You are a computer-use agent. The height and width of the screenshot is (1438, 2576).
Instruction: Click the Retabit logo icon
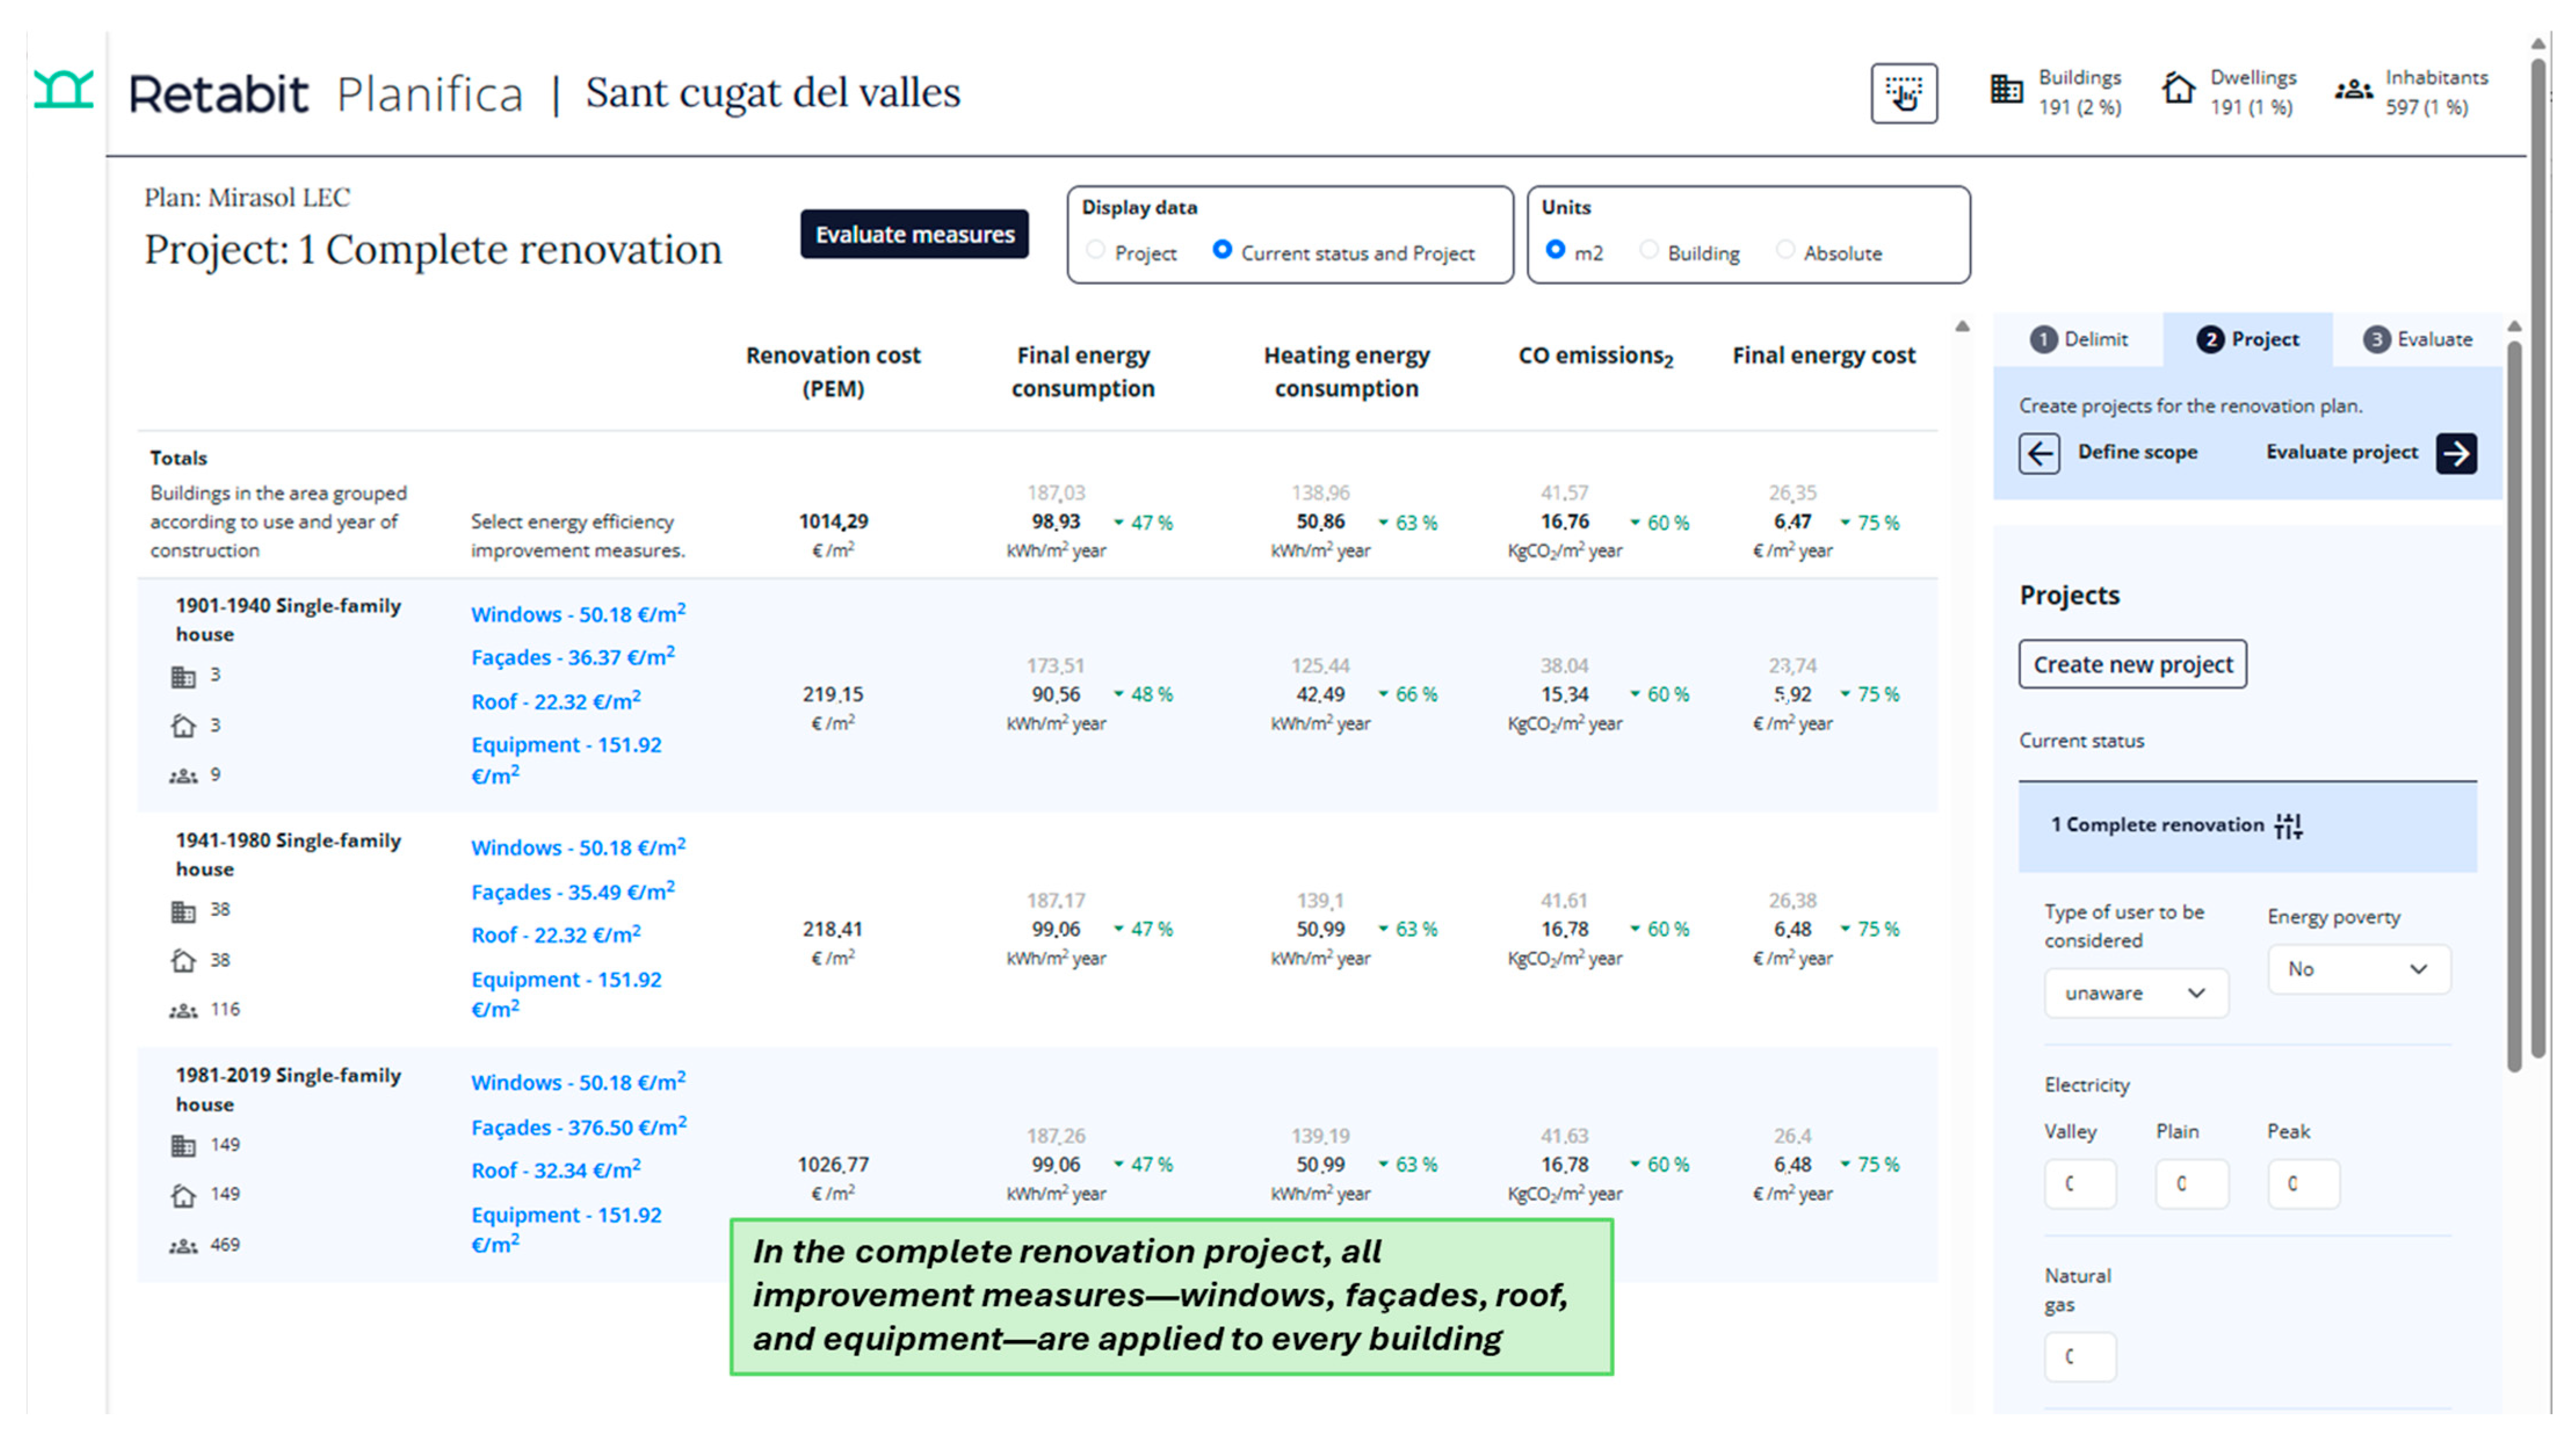[x=63, y=90]
